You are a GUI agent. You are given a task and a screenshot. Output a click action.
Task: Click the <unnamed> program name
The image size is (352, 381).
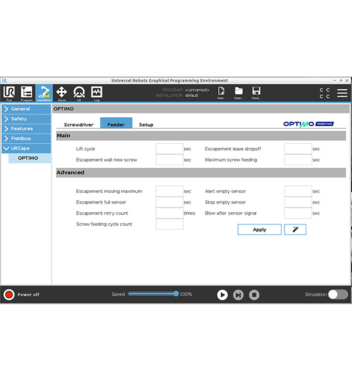pos(197,90)
